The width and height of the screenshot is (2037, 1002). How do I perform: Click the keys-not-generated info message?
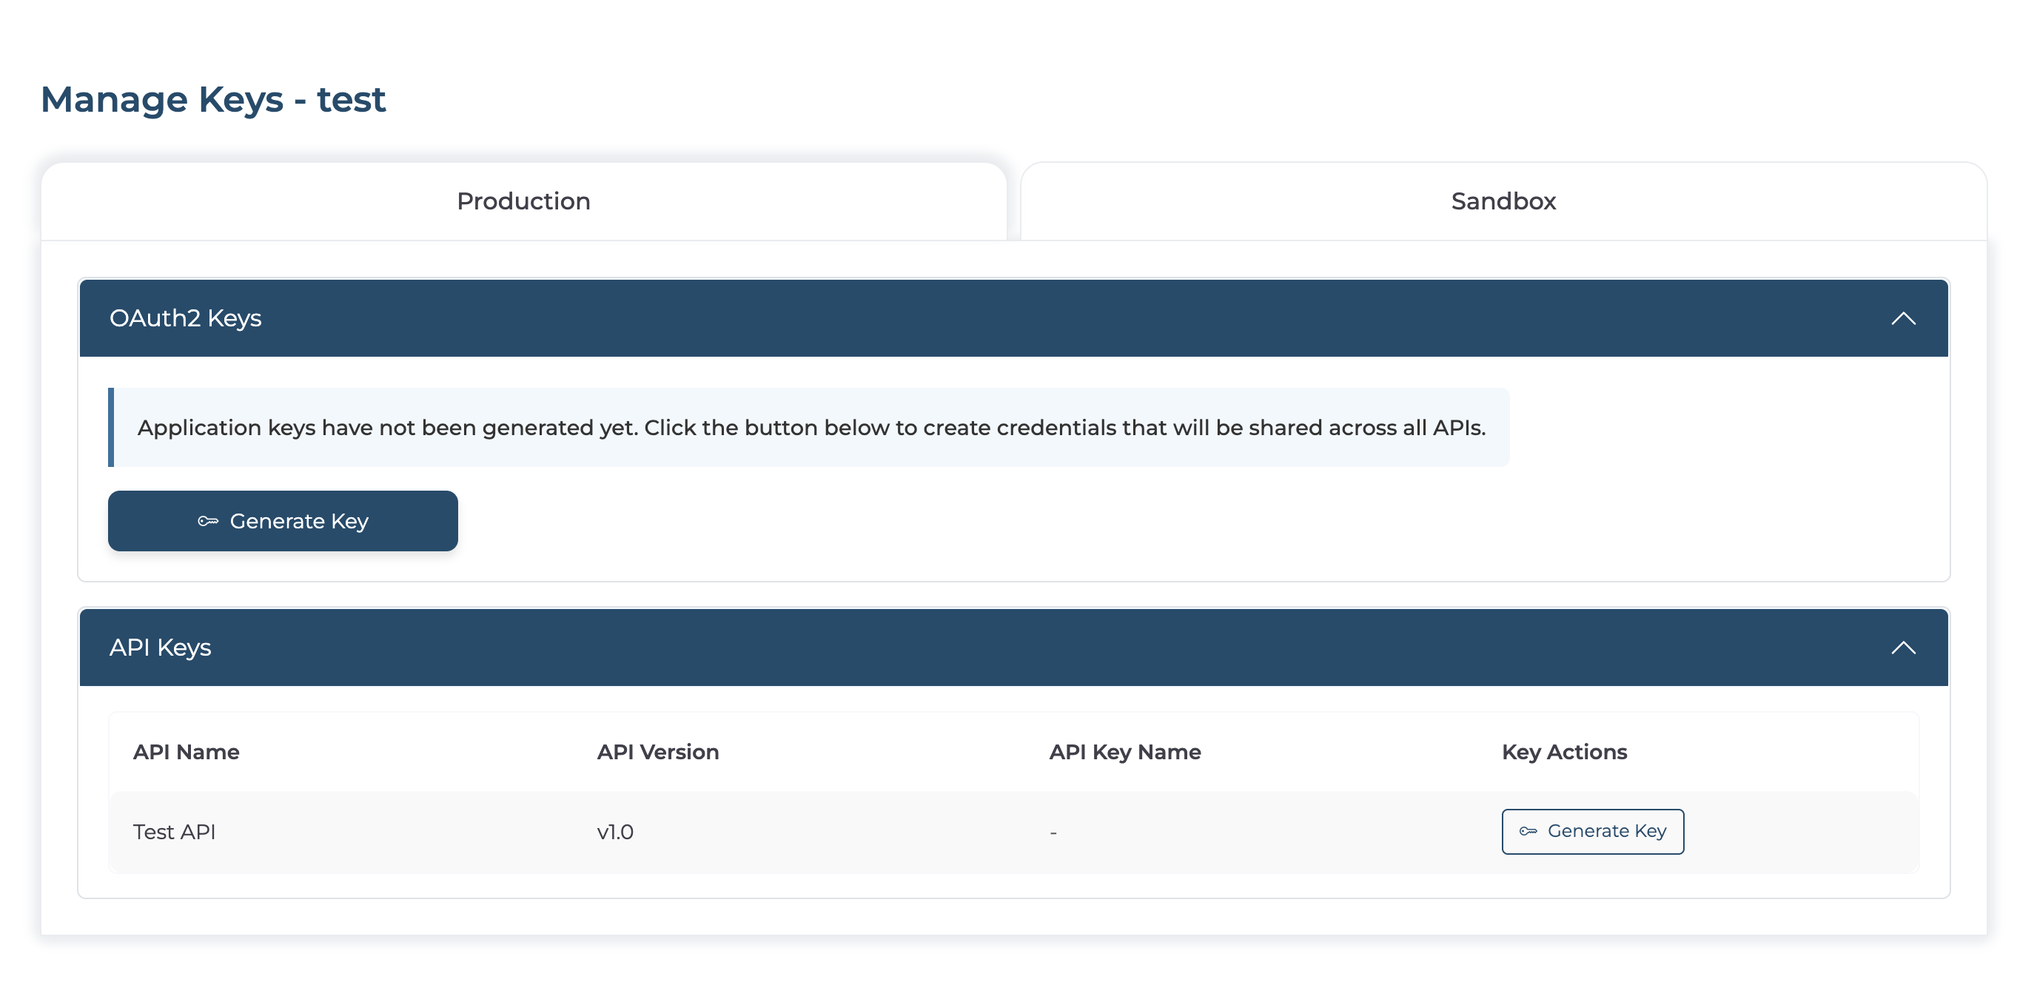811,427
